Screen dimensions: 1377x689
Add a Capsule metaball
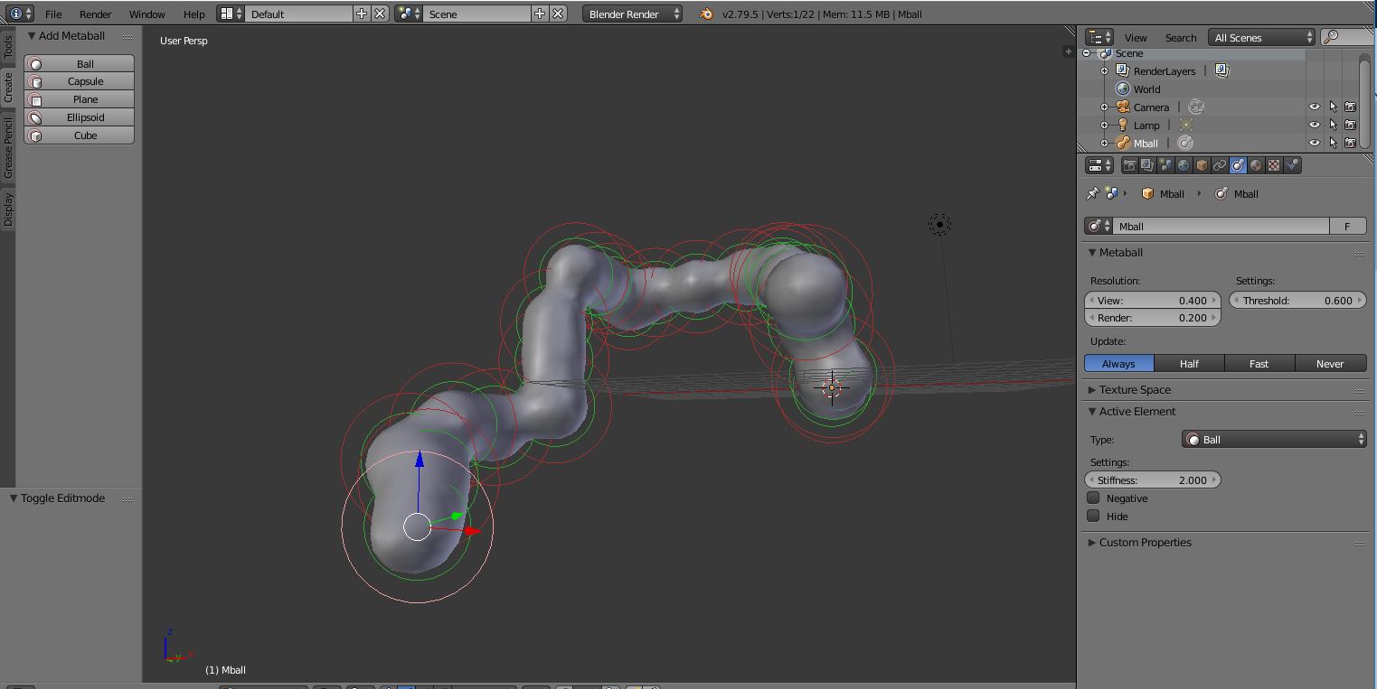tap(80, 81)
